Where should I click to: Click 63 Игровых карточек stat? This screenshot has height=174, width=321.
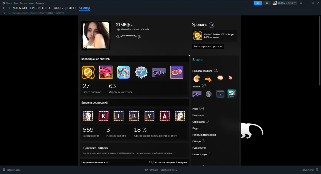(121, 89)
